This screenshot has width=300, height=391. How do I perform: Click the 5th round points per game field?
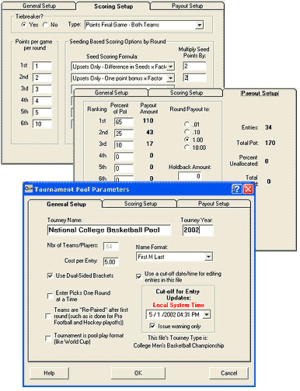pos(42,112)
